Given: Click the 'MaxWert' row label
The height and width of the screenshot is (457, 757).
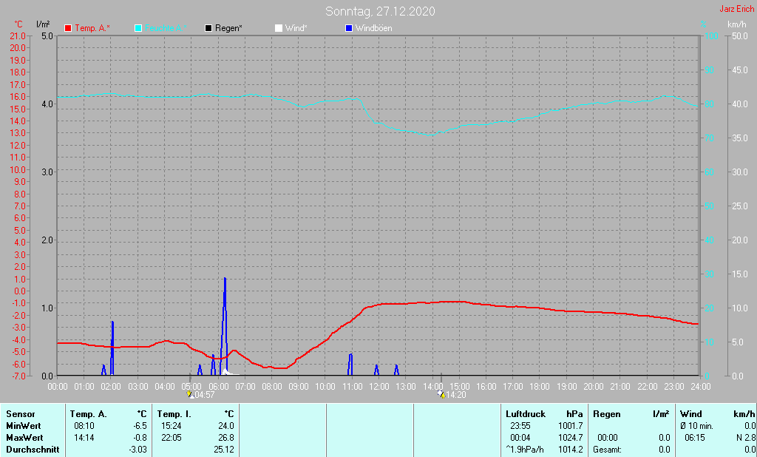Looking at the screenshot, I should (x=24, y=438).
